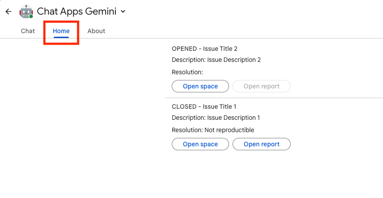Image resolution: width=383 pixels, height=198 pixels.
Task: Click the blue underline beneath the Home tab
Action: pos(61,37)
